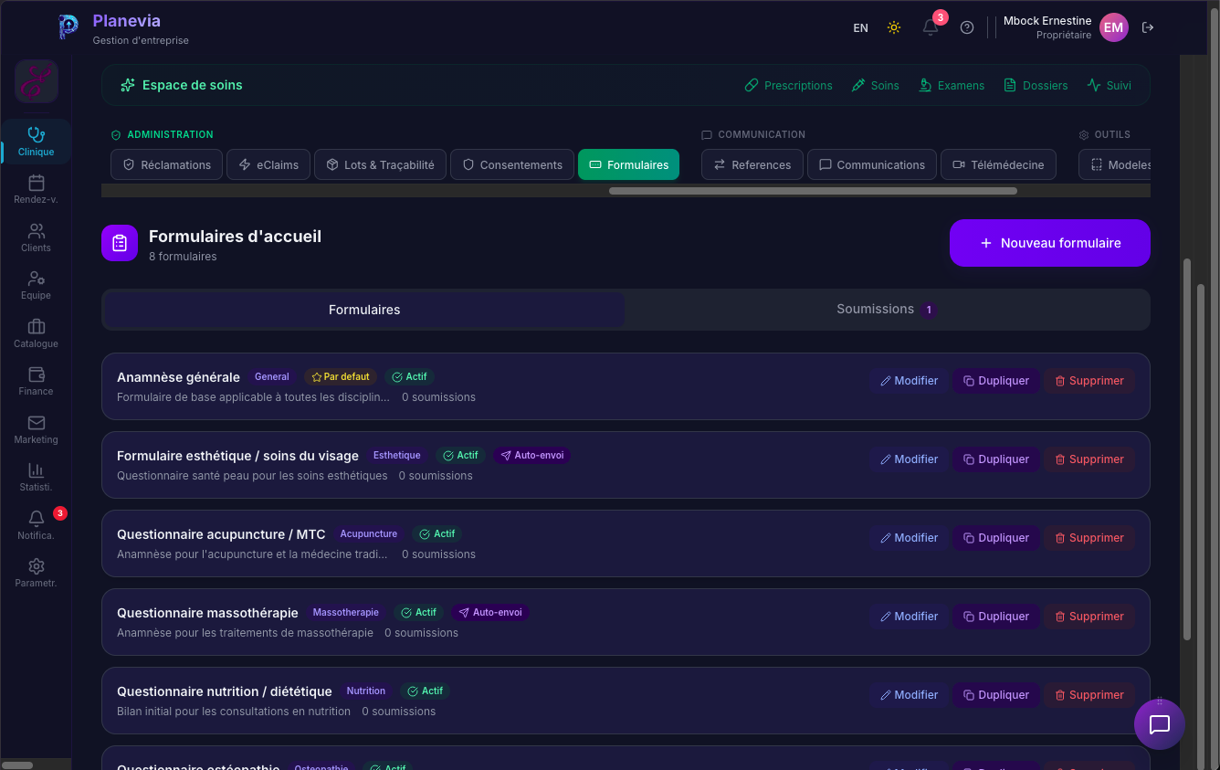This screenshot has width=1220, height=770.
Task: Select the References tab
Action: (752, 164)
